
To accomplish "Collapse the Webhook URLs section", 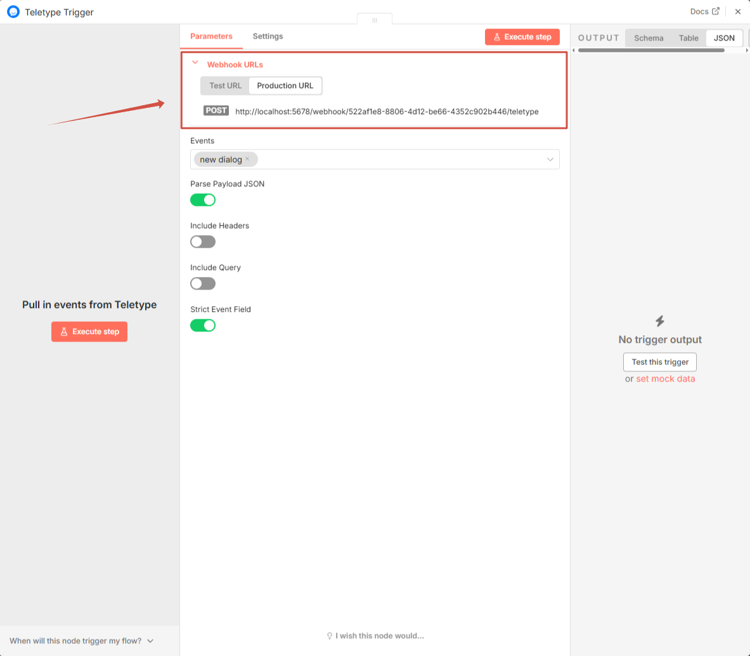I will [x=195, y=64].
